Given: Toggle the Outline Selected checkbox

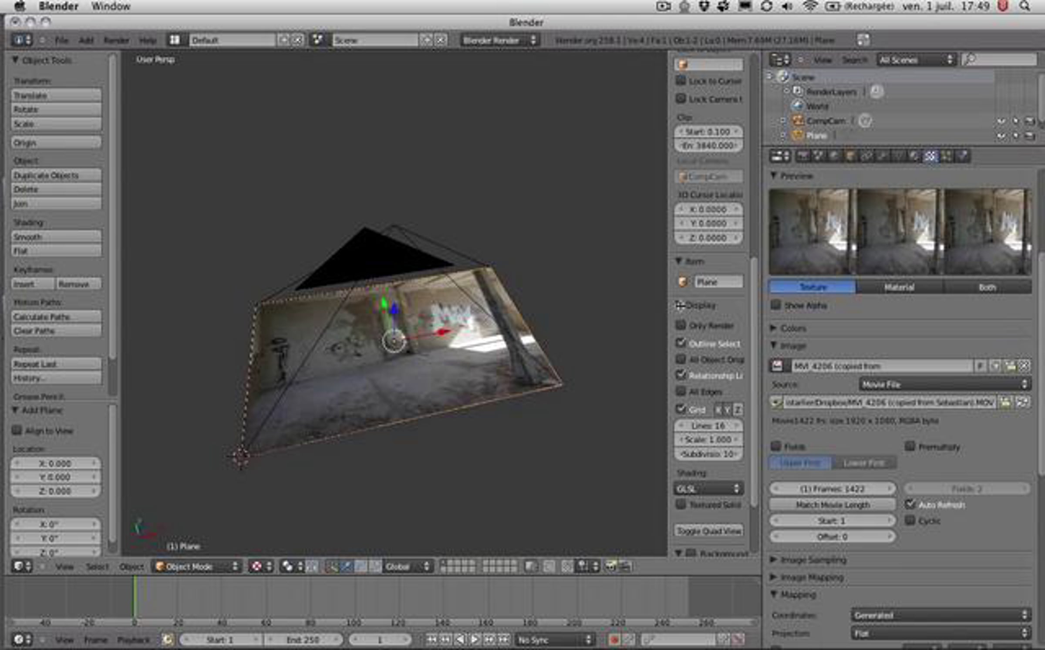Looking at the screenshot, I should 681,343.
